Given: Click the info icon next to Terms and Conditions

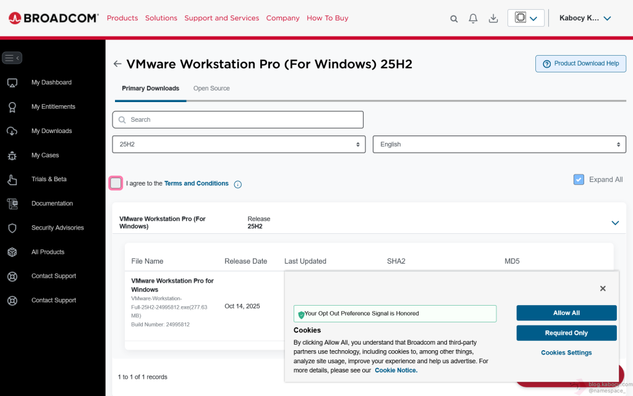Looking at the screenshot, I should 238,184.
